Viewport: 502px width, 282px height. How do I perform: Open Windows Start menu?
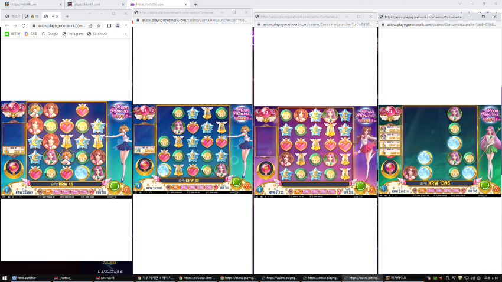pyautogui.click(x=5, y=278)
